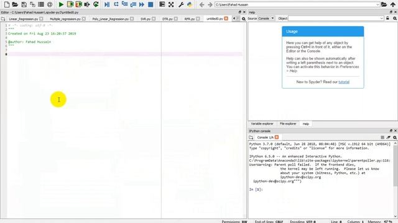Undock the Editor pane
Viewport: 398px width, 223px height.
[240, 12]
